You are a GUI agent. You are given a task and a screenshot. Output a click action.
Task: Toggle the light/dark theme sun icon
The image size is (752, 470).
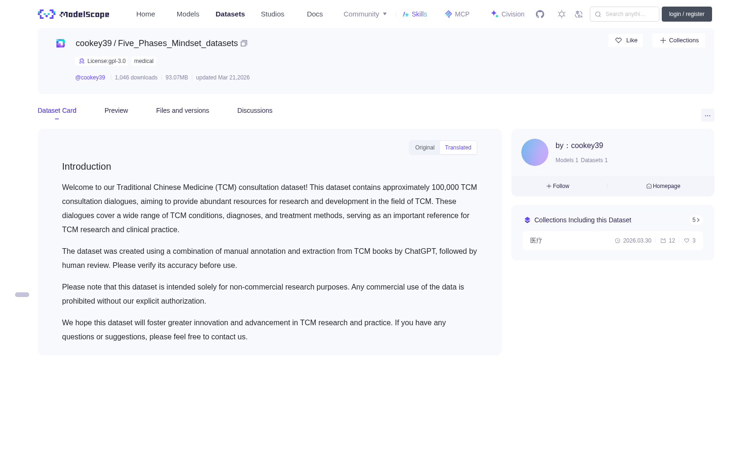[x=562, y=14]
